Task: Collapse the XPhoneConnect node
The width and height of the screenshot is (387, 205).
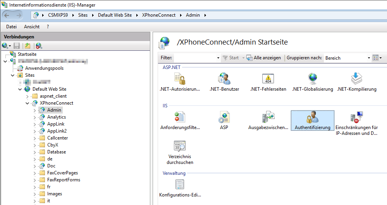Action: click(28, 103)
